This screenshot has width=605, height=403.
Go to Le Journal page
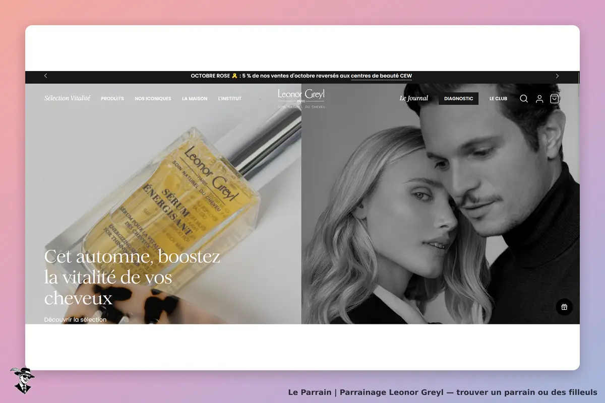point(414,98)
